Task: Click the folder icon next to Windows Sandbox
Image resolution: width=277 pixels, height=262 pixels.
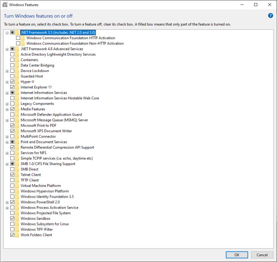Action: point(17,218)
